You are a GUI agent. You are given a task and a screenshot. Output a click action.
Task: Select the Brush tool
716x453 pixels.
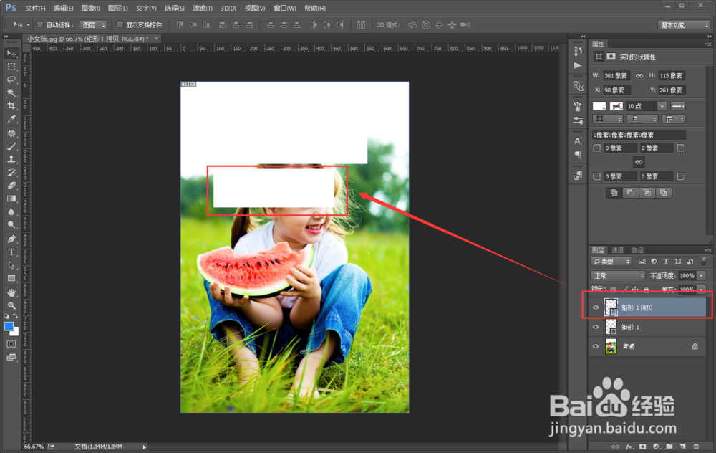(x=11, y=146)
